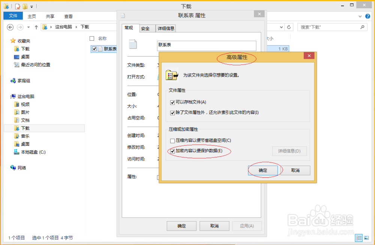The width and height of the screenshot is (375, 245).
Task: Close 高级属性 dialog with red X
Action: [309, 56]
